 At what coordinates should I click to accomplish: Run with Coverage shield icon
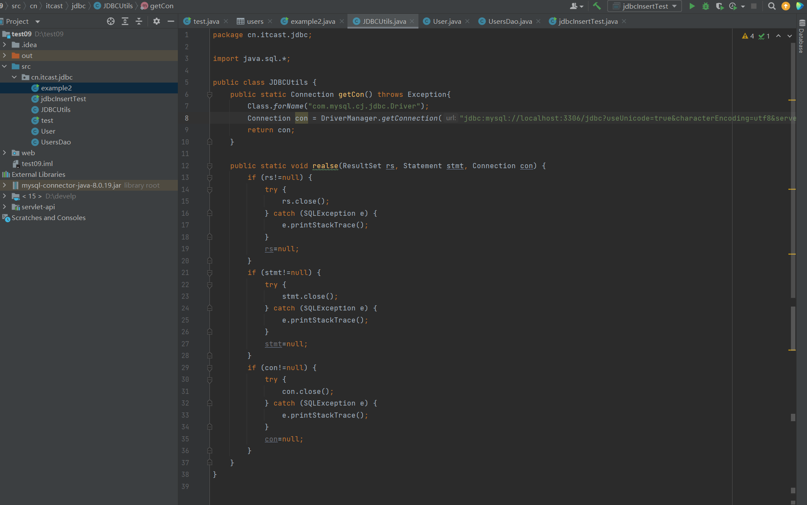[x=719, y=6]
